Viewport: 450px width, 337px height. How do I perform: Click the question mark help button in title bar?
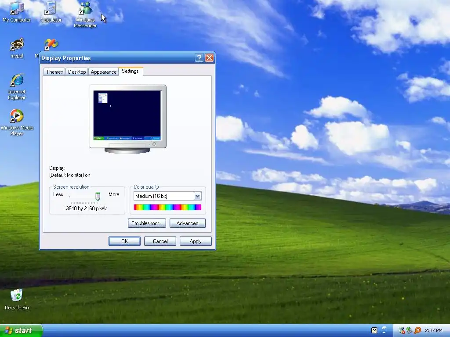point(199,58)
